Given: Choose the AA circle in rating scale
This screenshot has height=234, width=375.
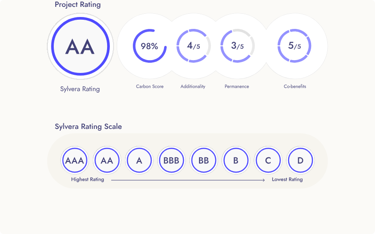Looking at the screenshot, I should click(107, 161).
